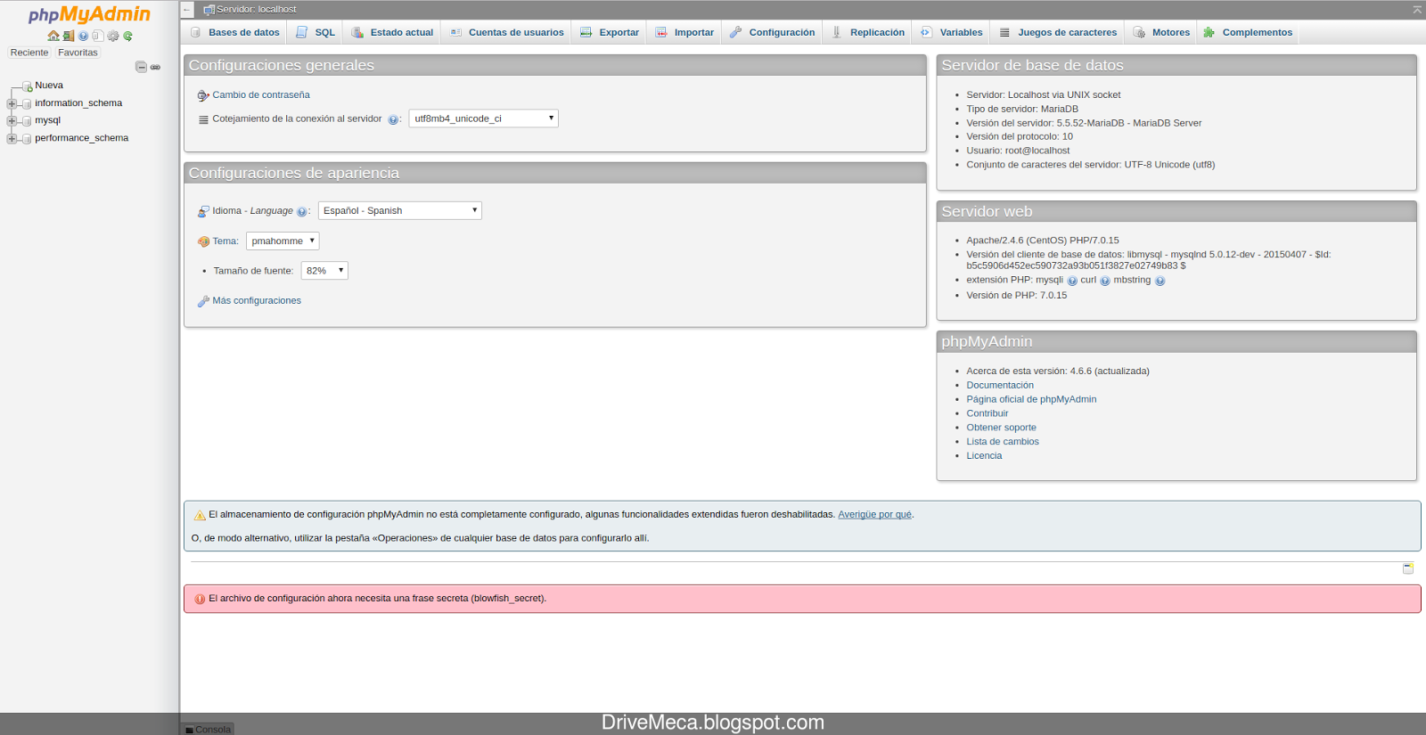Click the help icon next to Cotejamiento label
Screen dimensions: 1426x735
[393, 119]
